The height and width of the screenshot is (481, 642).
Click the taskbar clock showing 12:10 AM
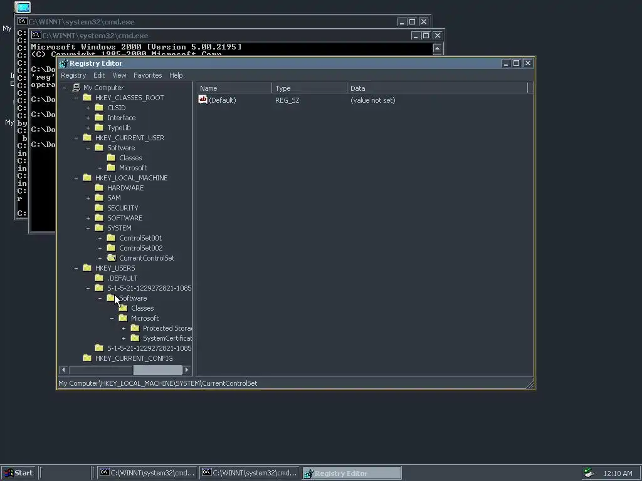click(x=618, y=473)
